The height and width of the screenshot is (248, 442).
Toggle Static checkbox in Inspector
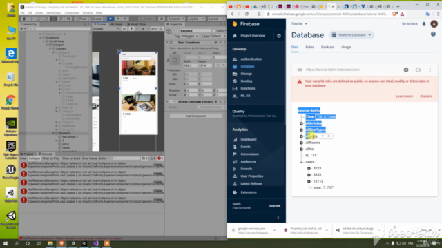pyautogui.click(x=214, y=30)
